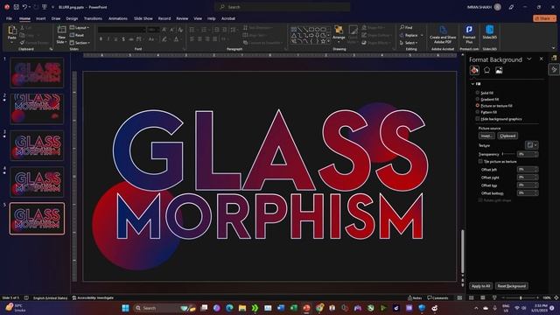This screenshot has width=560, height=315.
Task: Click the Find magnifier in Editing group
Action: (402, 27)
